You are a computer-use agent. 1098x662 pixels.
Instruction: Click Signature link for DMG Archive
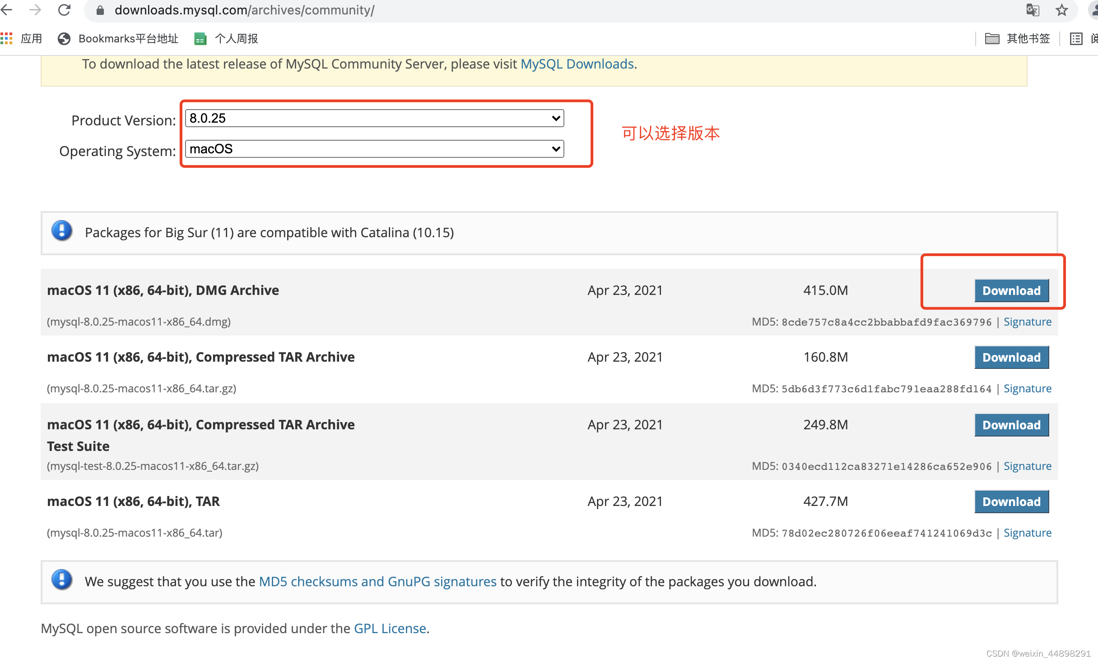tap(1028, 321)
